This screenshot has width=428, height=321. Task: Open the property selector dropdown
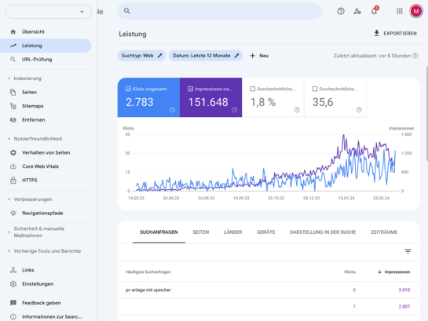[x=49, y=12]
